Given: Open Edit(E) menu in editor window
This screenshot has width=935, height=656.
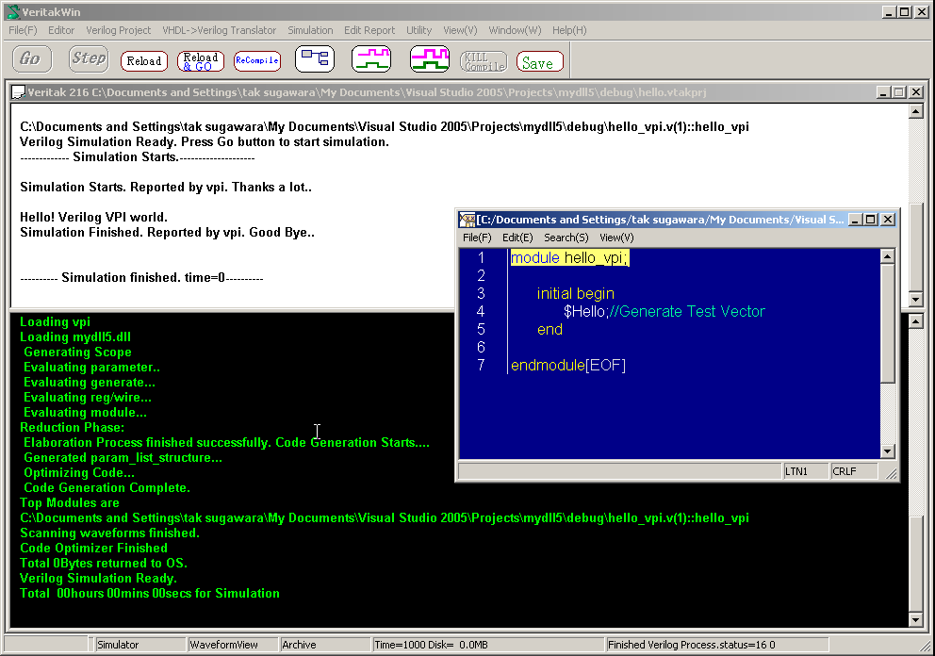Looking at the screenshot, I should (x=517, y=238).
